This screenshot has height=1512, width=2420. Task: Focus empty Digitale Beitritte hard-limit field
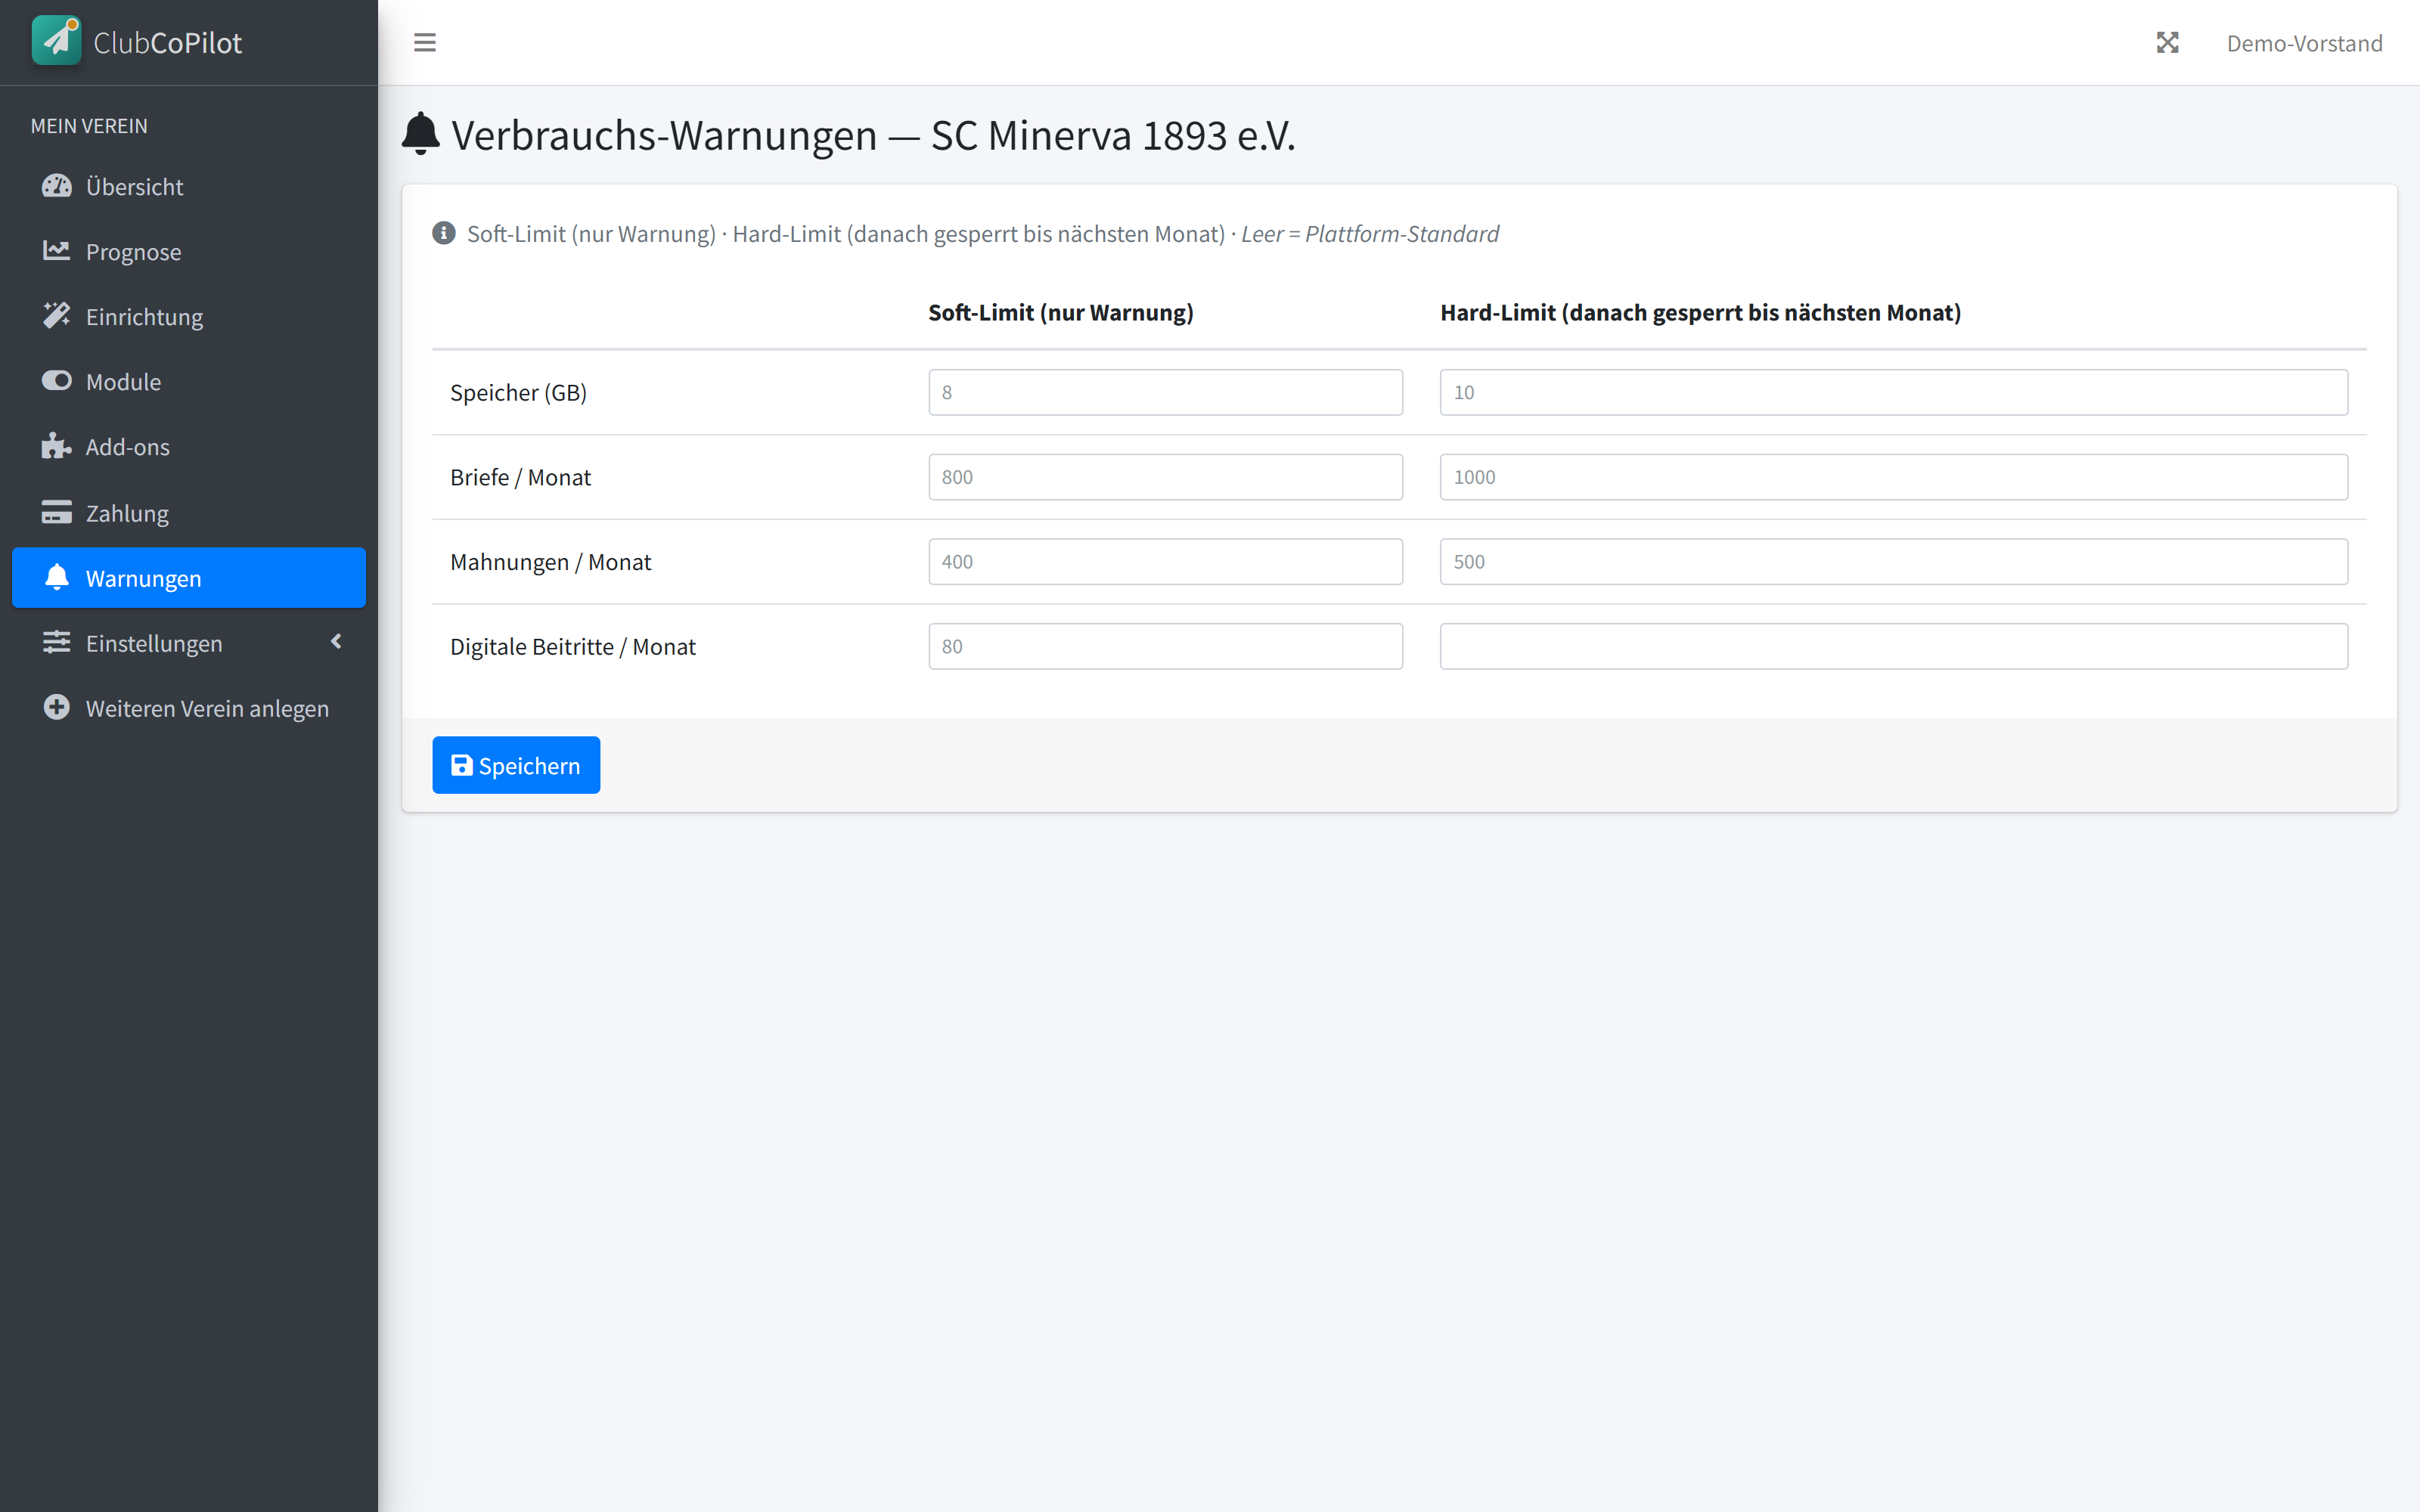[x=1894, y=646]
